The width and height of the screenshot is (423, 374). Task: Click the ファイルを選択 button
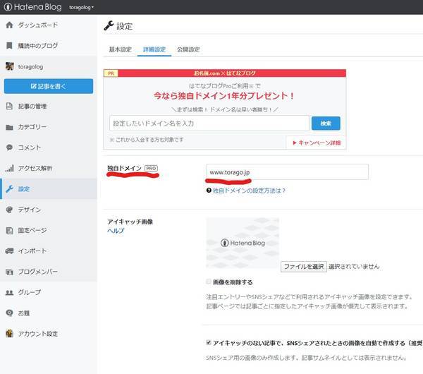304,267
